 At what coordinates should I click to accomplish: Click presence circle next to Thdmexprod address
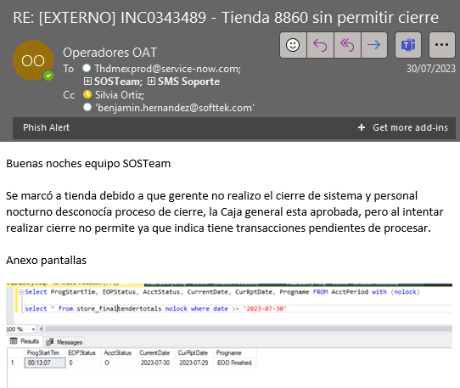click(x=87, y=68)
